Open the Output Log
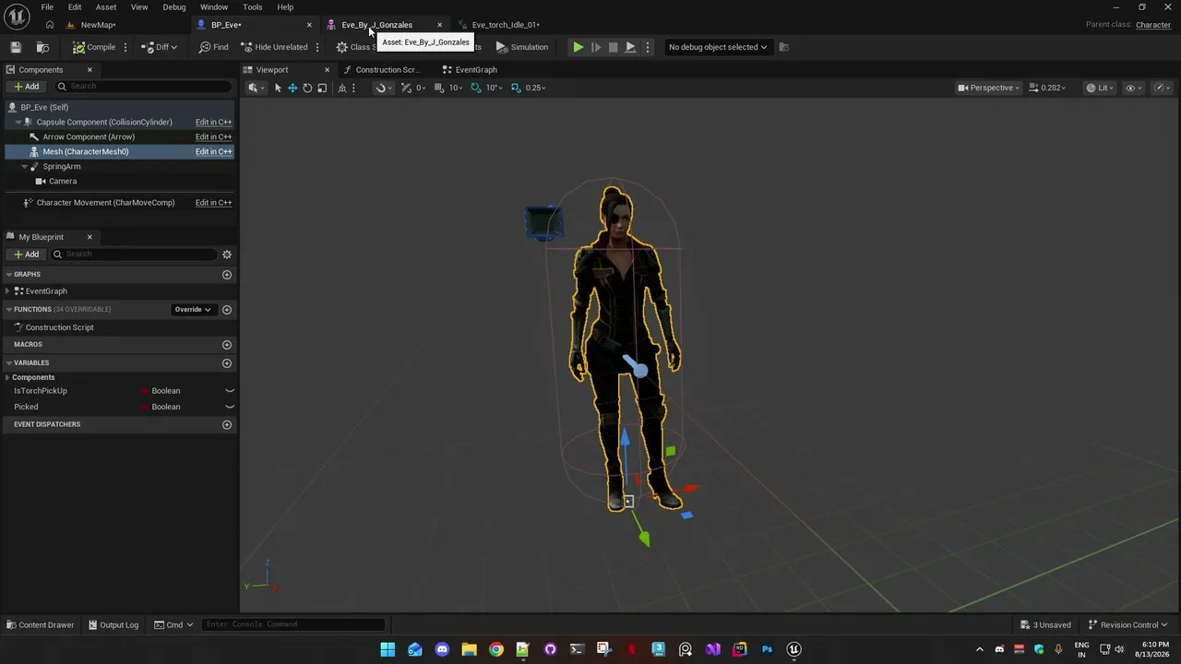The image size is (1181, 664). coord(113,625)
